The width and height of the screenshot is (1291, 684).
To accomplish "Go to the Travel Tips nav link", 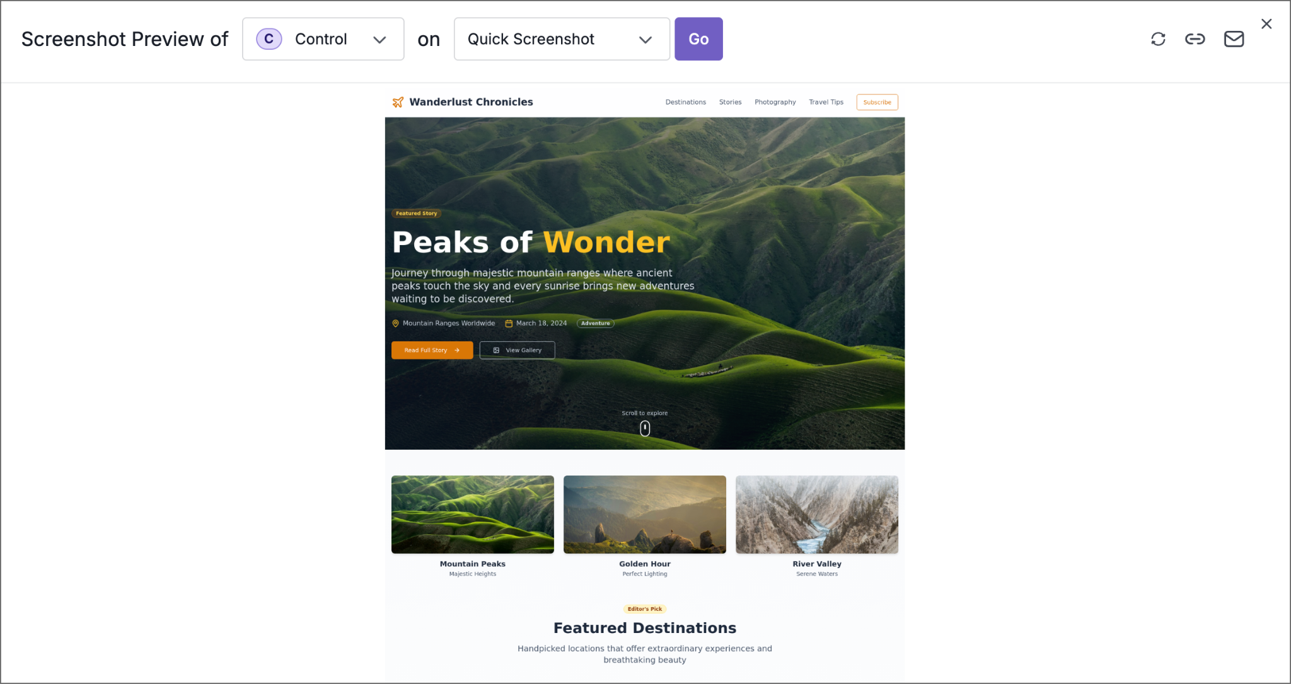I will [826, 102].
